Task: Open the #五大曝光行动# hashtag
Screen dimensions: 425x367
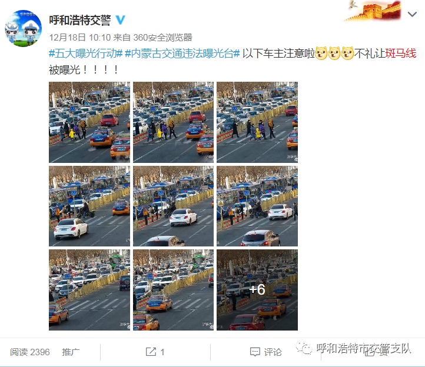Action: point(86,54)
